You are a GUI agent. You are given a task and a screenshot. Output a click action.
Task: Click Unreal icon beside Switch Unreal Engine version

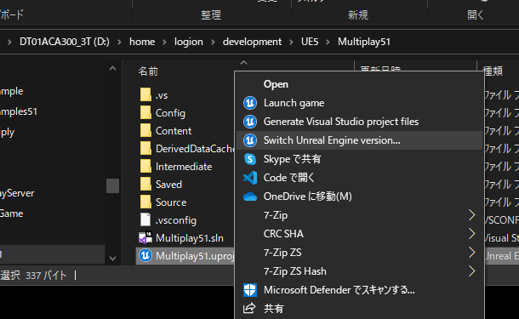pyautogui.click(x=250, y=140)
